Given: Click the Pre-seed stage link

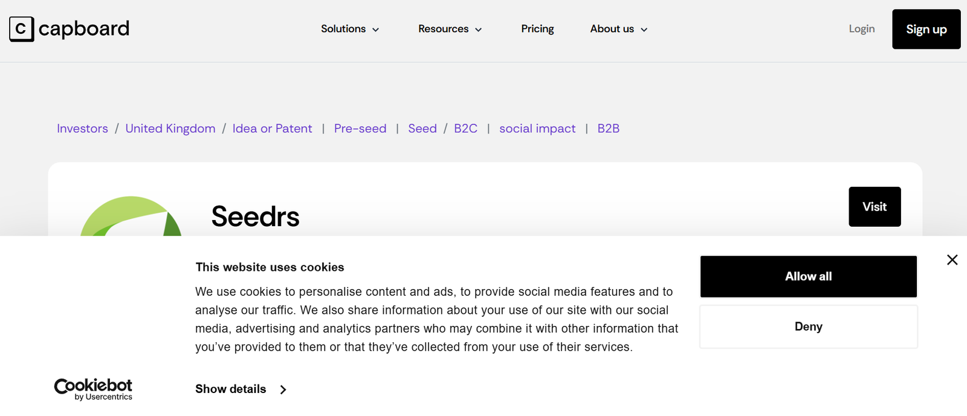Looking at the screenshot, I should [360, 129].
